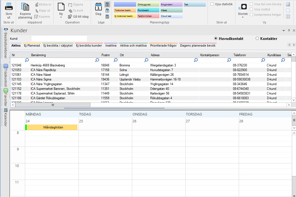This screenshot has height=197, width=296.
Task: Pin the Kunder panel
Action: click(289, 30)
